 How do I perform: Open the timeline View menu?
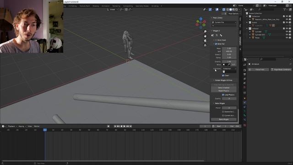tap(30, 126)
